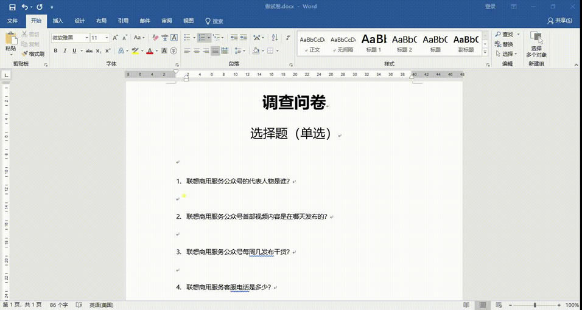Decrease paragraph indent
582x310 pixels.
tap(234, 38)
